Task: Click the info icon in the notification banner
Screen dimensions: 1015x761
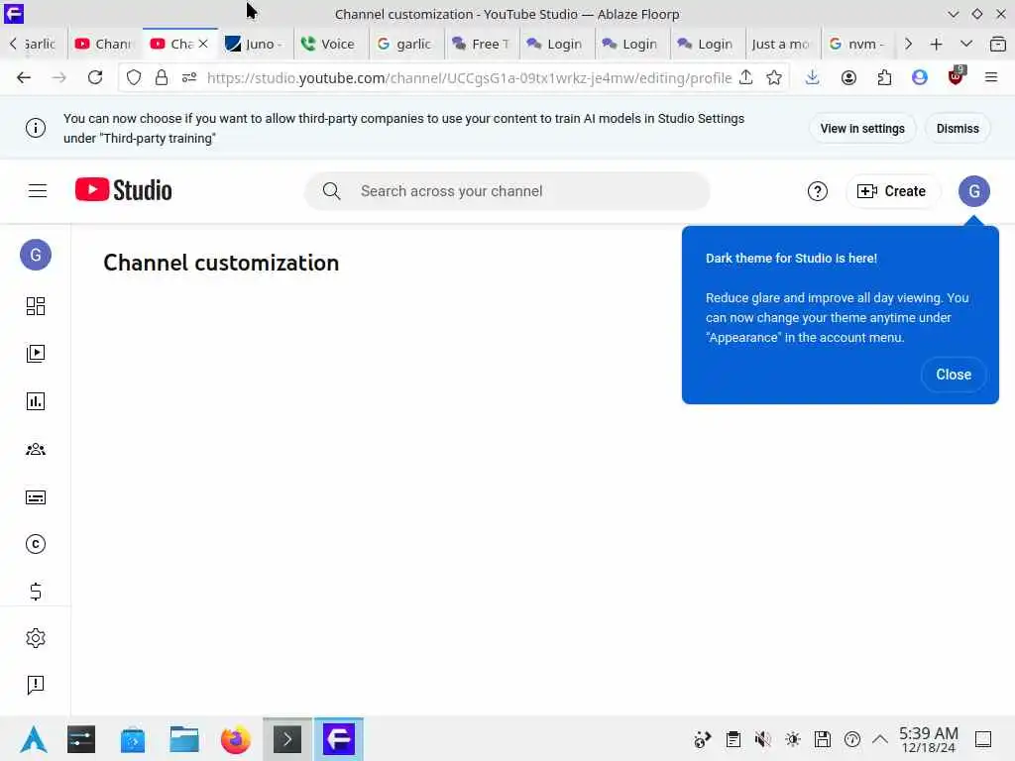Action: (x=36, y=128)
